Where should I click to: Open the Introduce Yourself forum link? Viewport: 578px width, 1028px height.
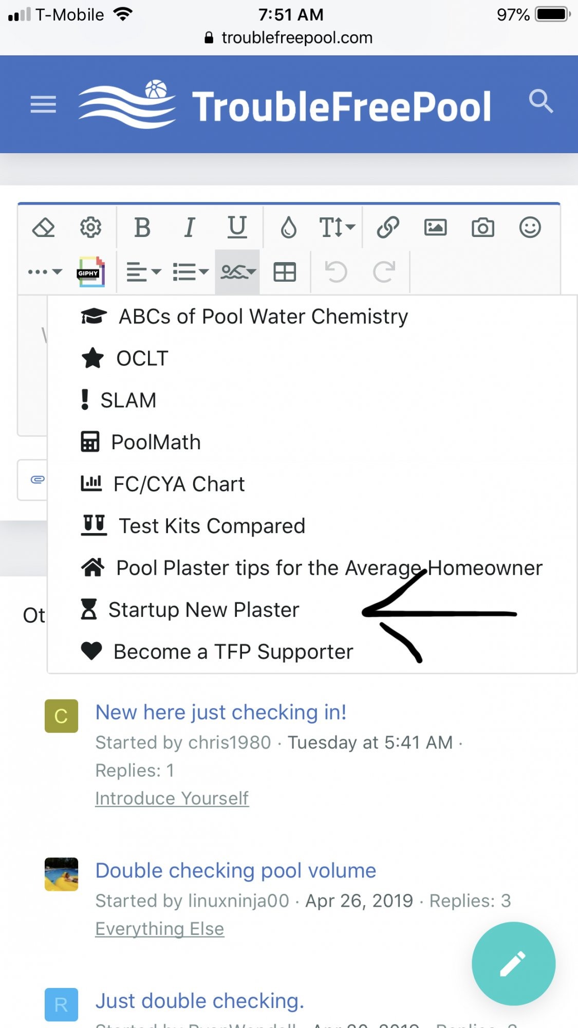coord(172,798)
